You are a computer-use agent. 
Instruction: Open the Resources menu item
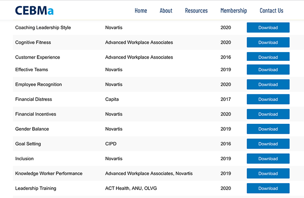tap(196, 10)
